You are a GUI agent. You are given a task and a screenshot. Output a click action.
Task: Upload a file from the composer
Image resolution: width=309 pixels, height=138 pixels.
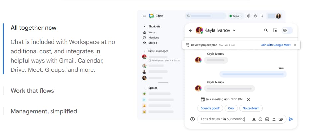pos(274,119)
